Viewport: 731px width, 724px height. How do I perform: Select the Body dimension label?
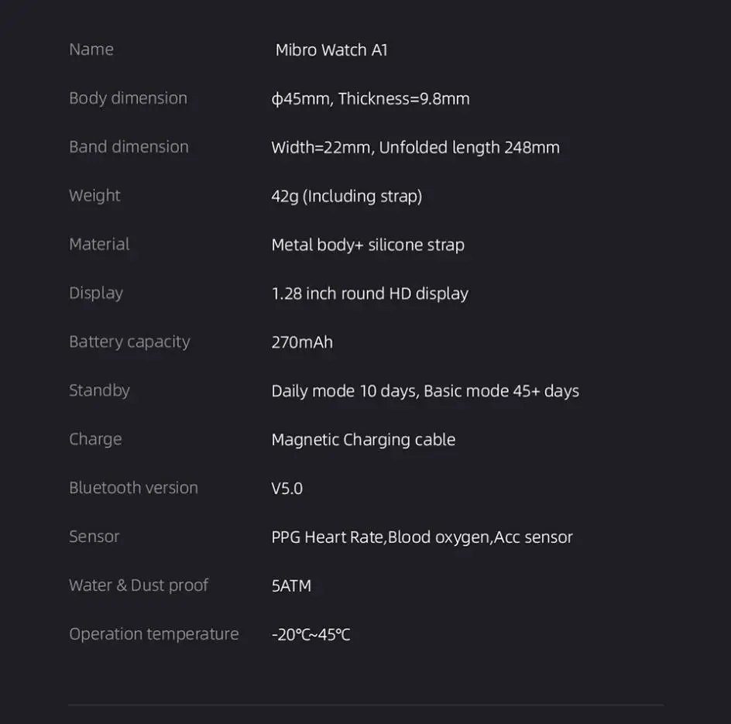click(129, 98)
